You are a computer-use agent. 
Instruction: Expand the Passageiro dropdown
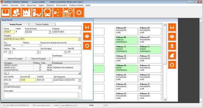79,39
